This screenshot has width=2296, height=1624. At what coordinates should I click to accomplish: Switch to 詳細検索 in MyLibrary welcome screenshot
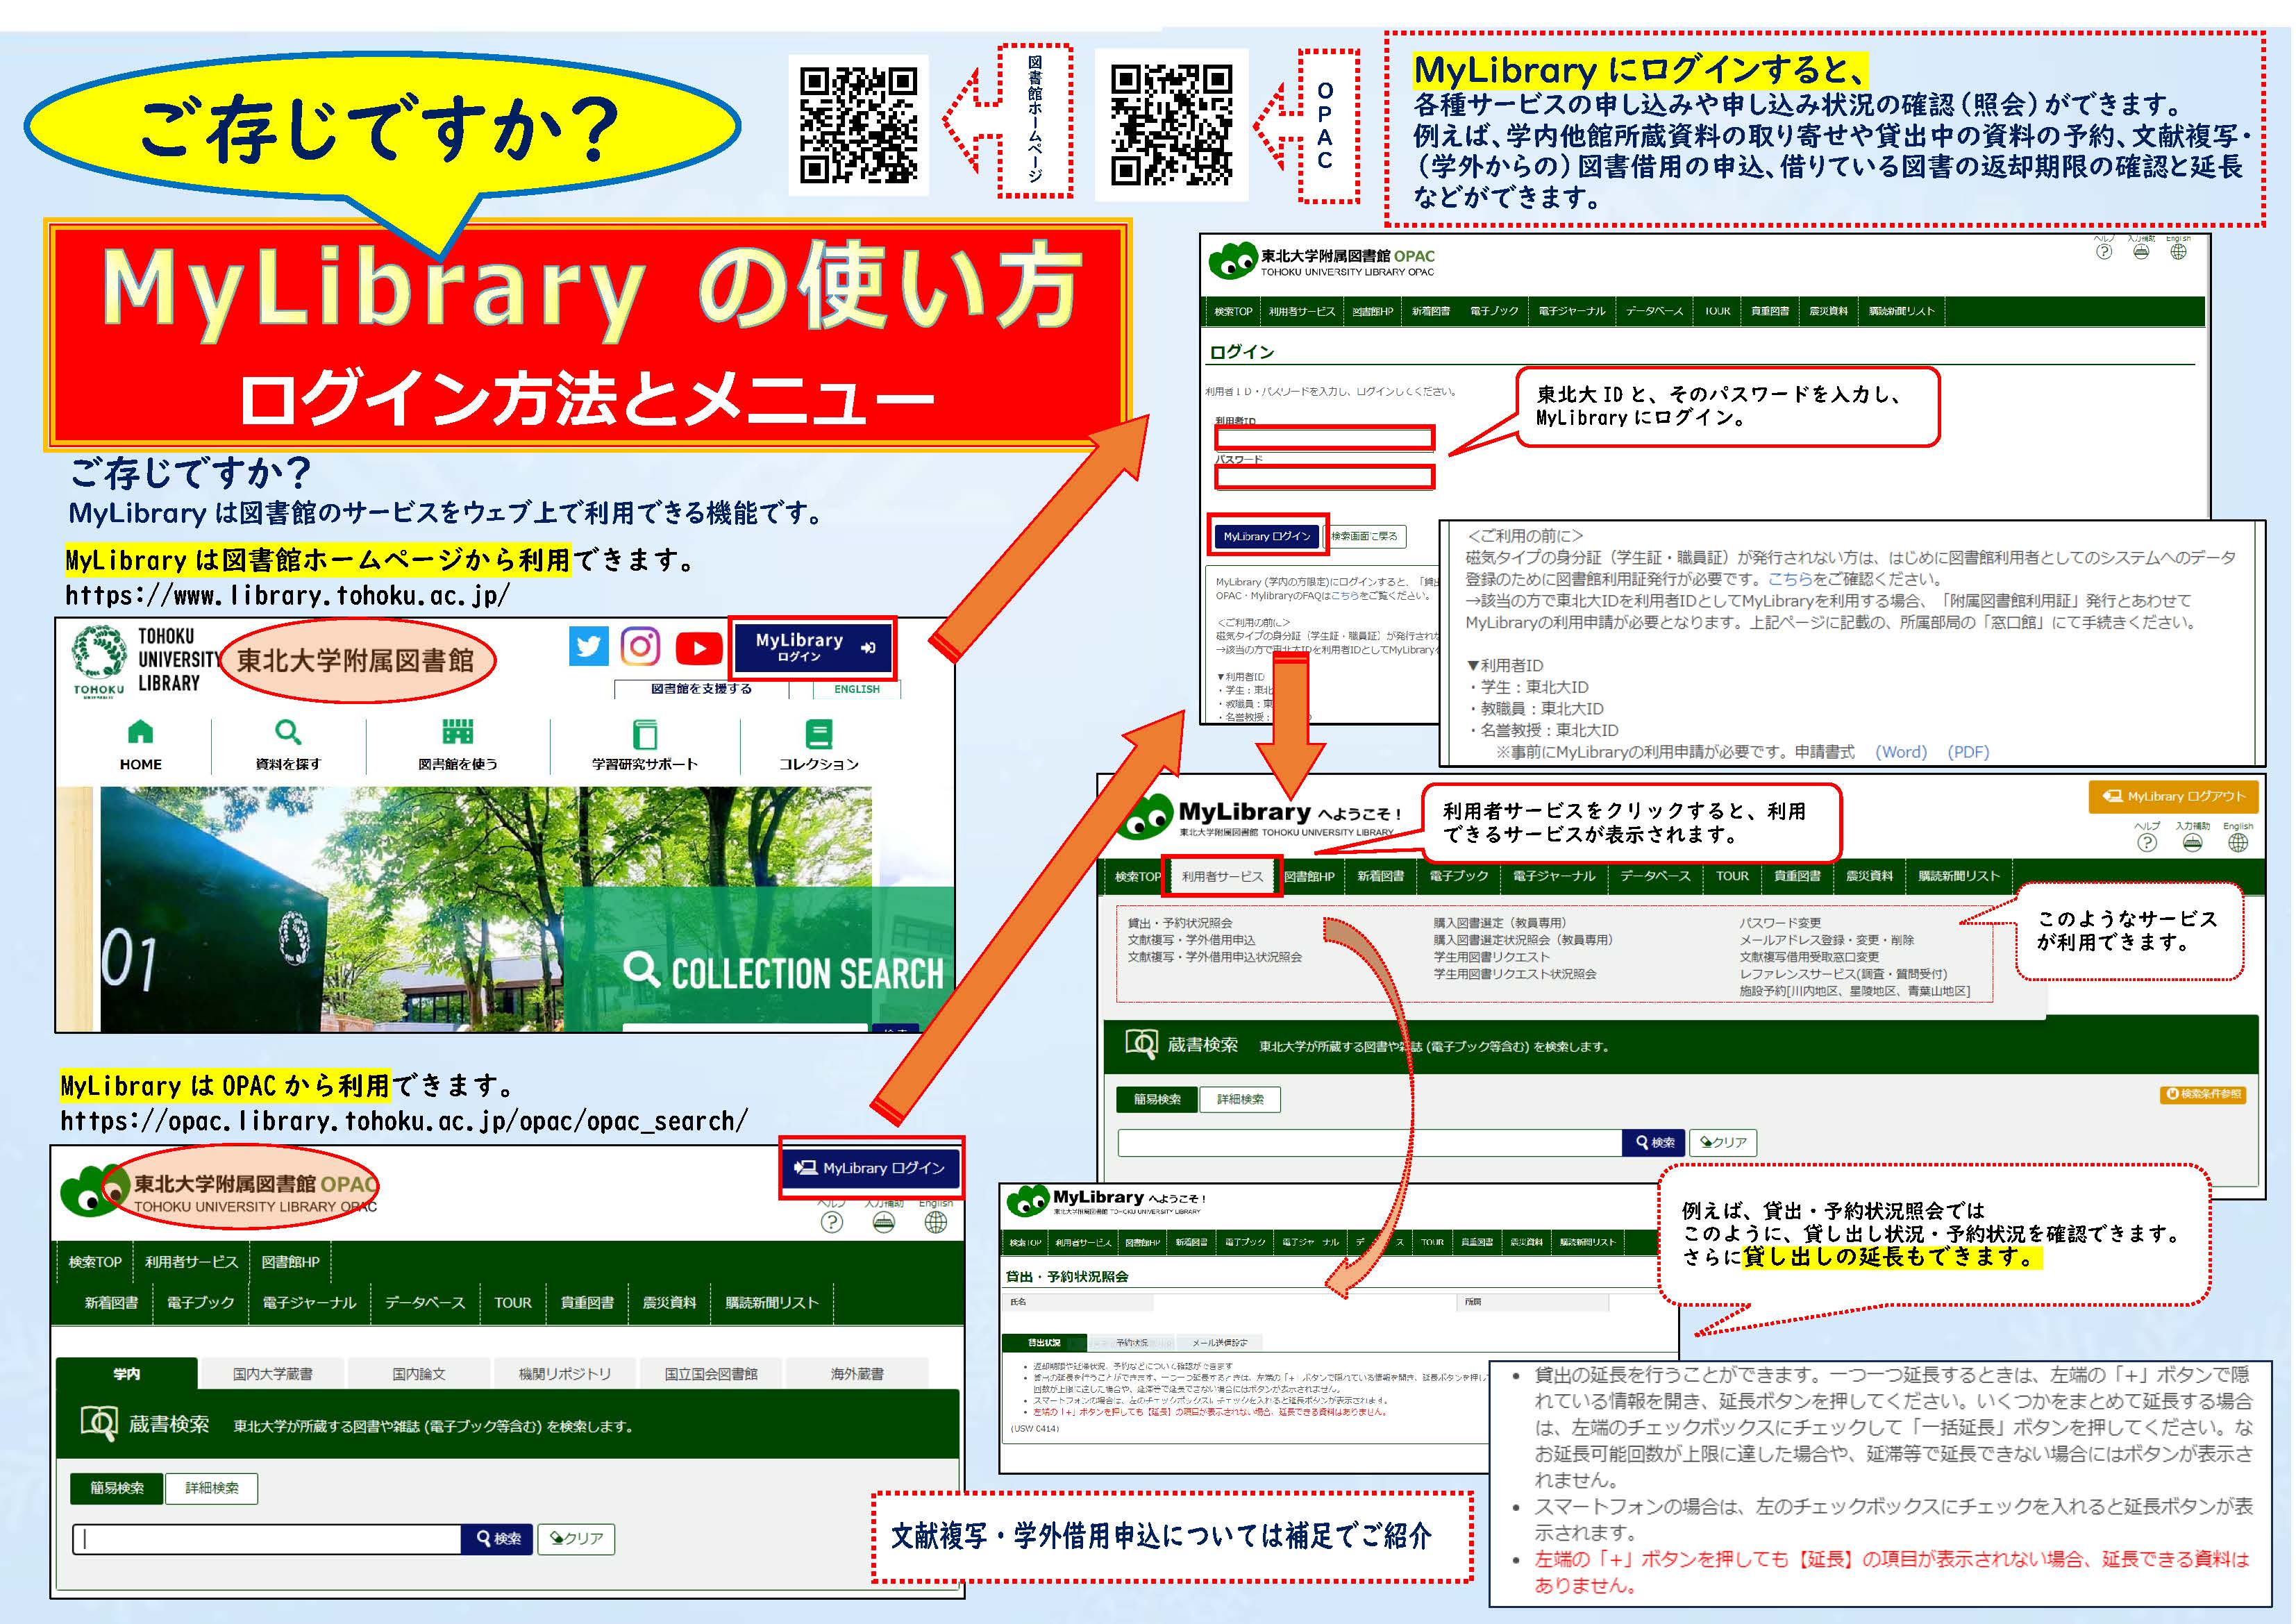[1240, 1099]
